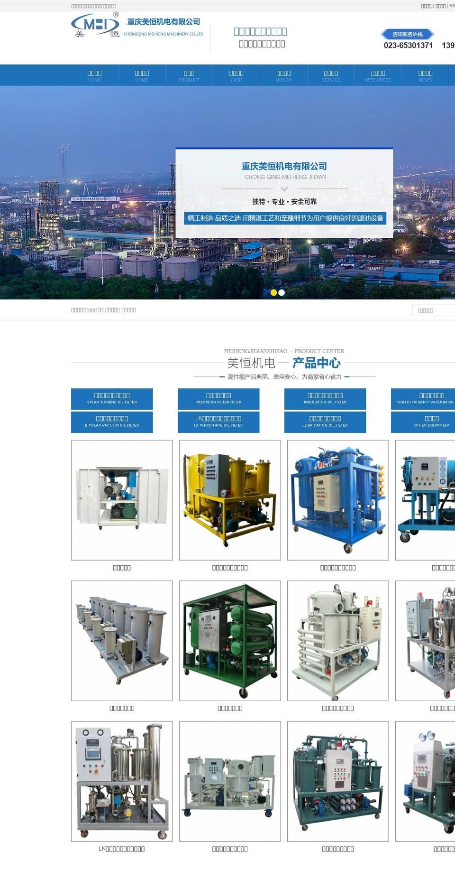Open the RESOURCES navigation menu item
Screen dimensions: 455x890
[378, 75]
